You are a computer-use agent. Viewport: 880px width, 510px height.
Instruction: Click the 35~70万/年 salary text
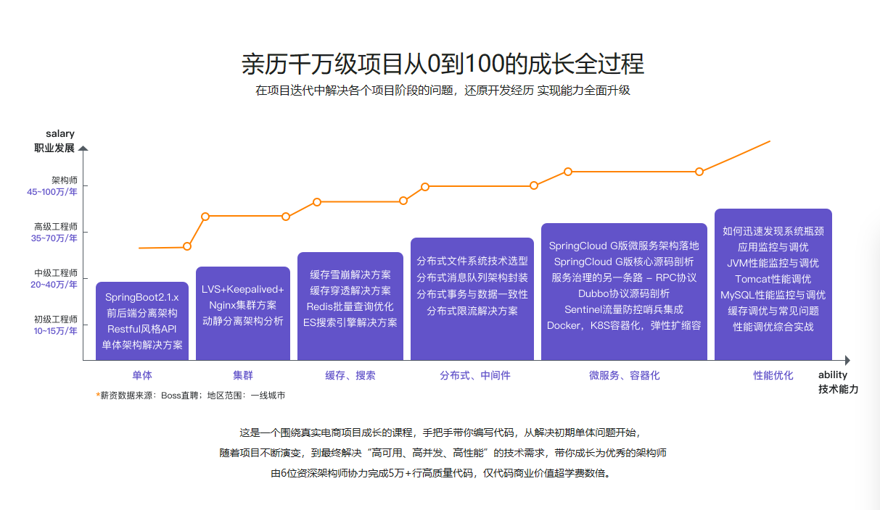pos(54,238)
